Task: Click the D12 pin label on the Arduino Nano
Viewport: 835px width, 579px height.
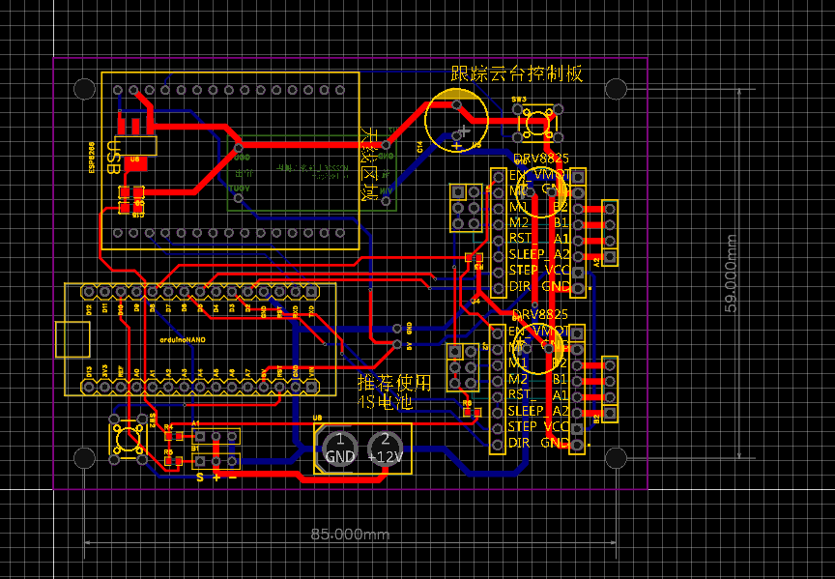Action: [89, 309]
